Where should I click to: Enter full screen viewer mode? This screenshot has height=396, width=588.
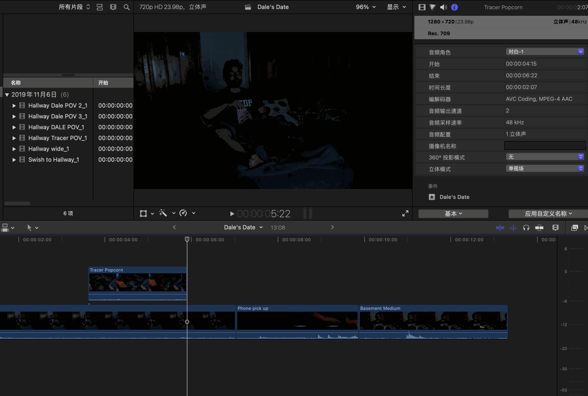(x=405, y=214)
